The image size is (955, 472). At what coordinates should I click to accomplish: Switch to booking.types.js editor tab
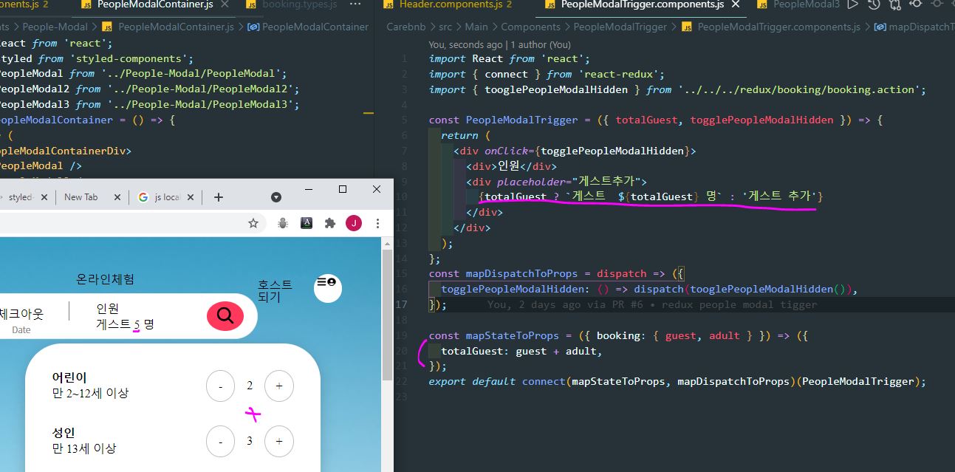(299, 4)
